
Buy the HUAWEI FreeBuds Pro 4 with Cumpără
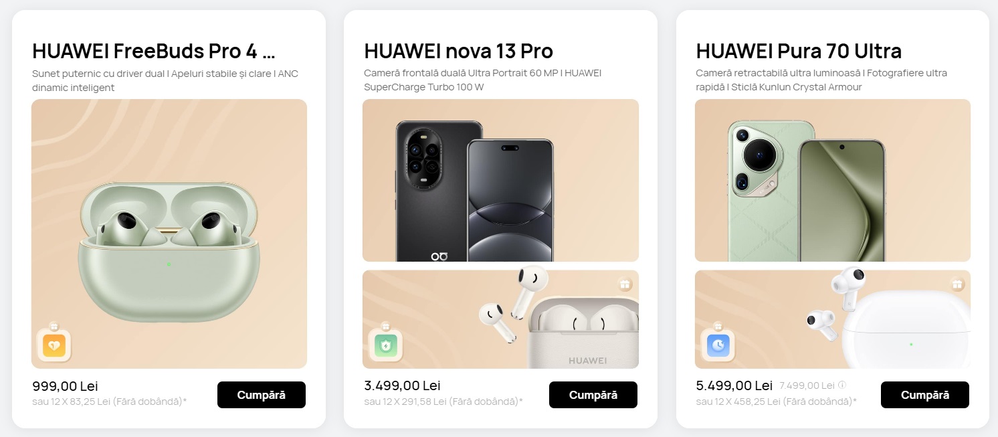[x=262, y=395]
